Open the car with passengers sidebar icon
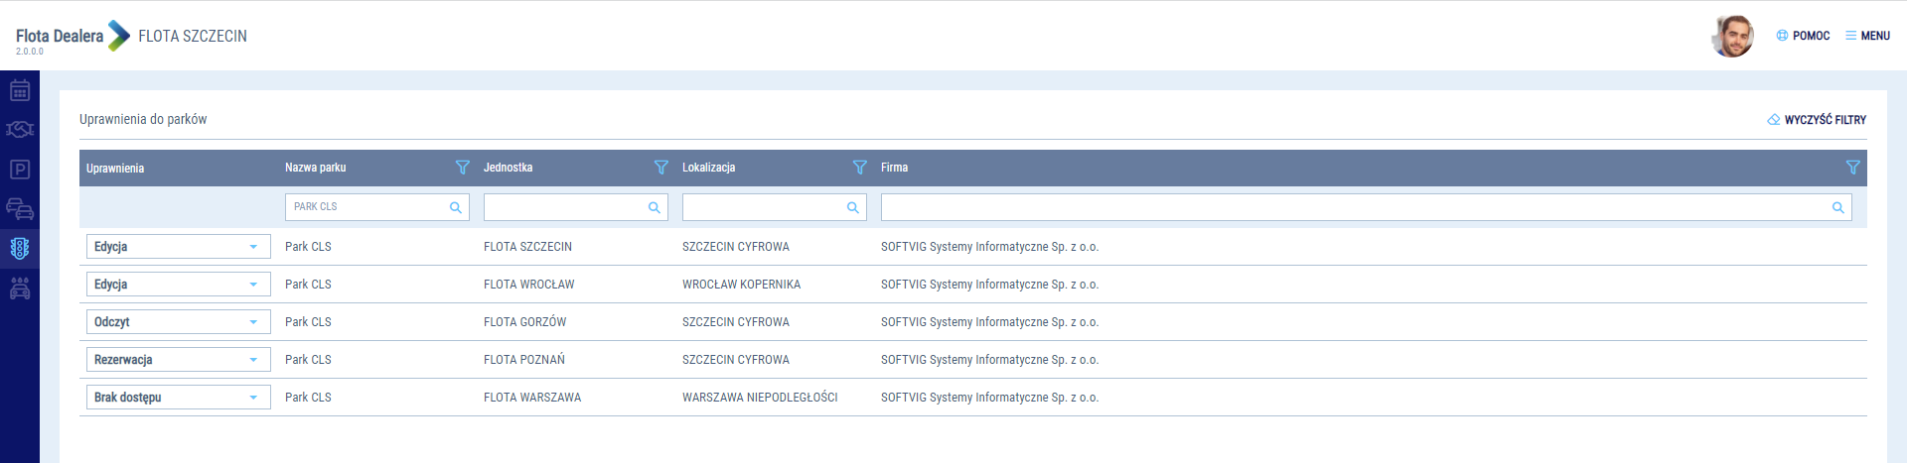Image resolution: width=1907 pixels, height=463 pixels. point(19,289)
